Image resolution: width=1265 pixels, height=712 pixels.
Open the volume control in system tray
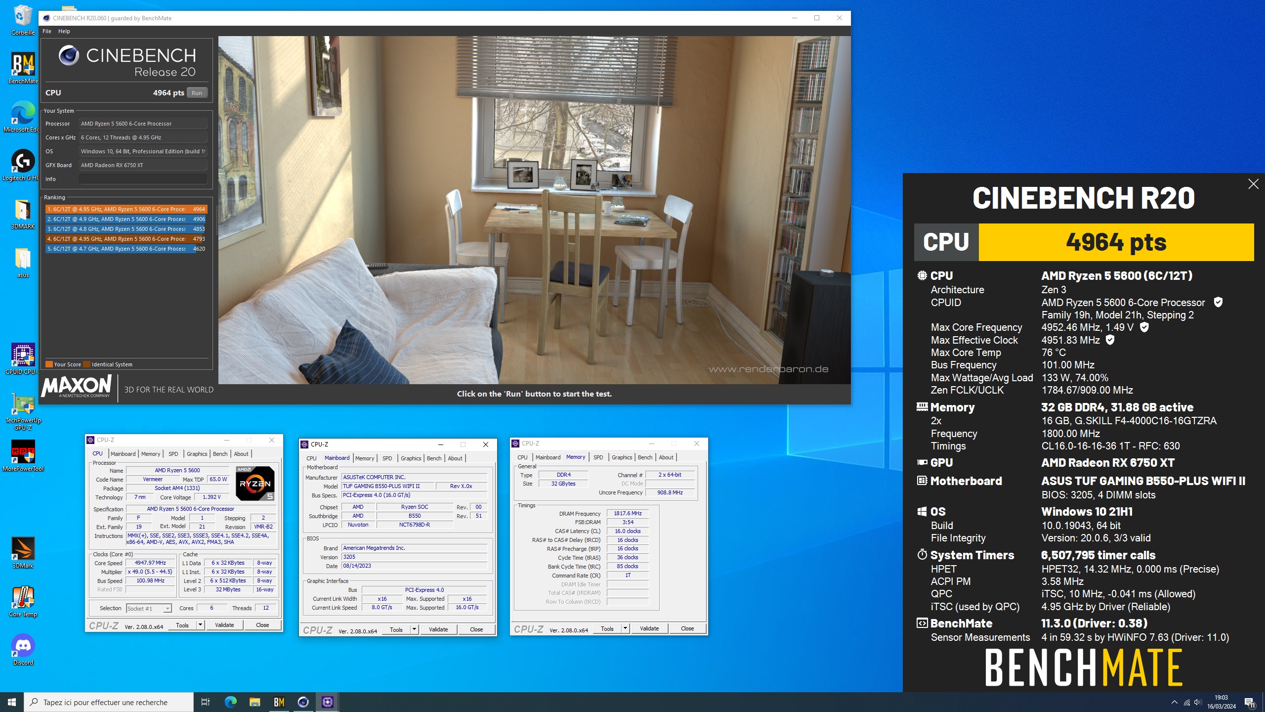pos(1198,702)
